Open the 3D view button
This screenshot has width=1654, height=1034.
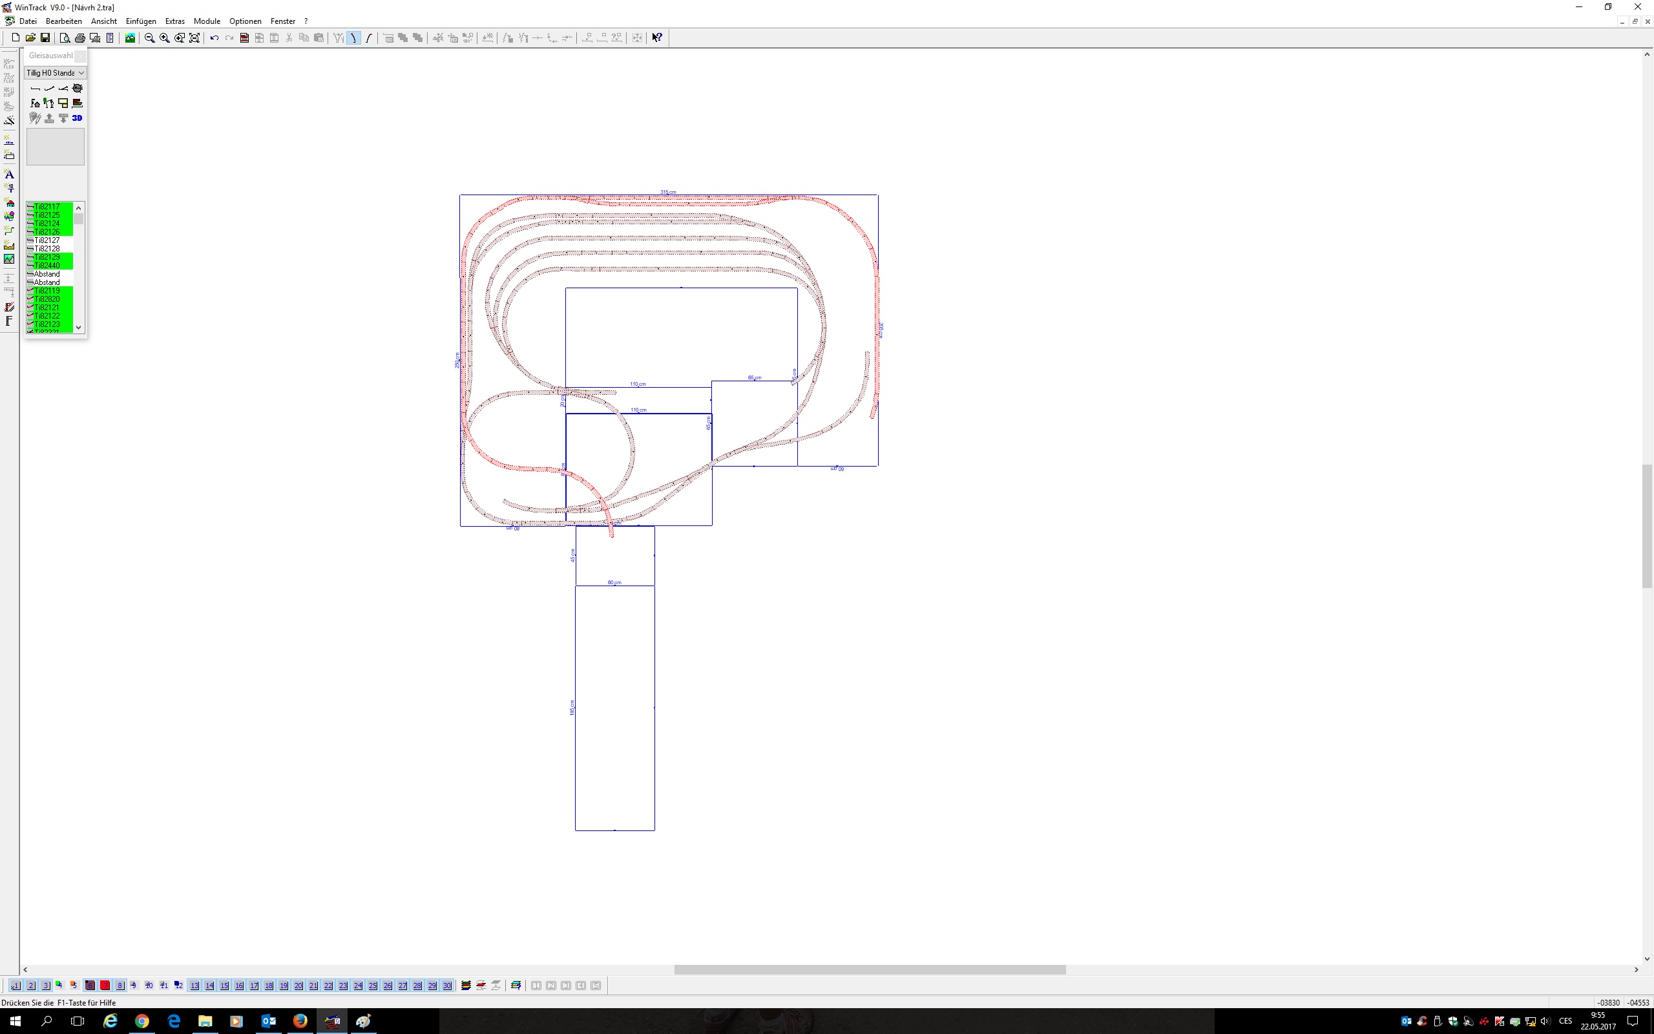tap(78, 118)
